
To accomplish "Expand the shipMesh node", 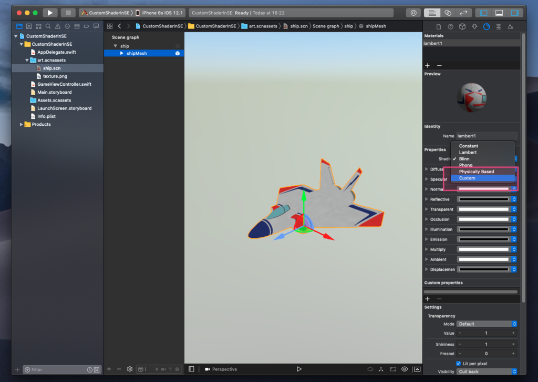I will [x=121, y=53].
